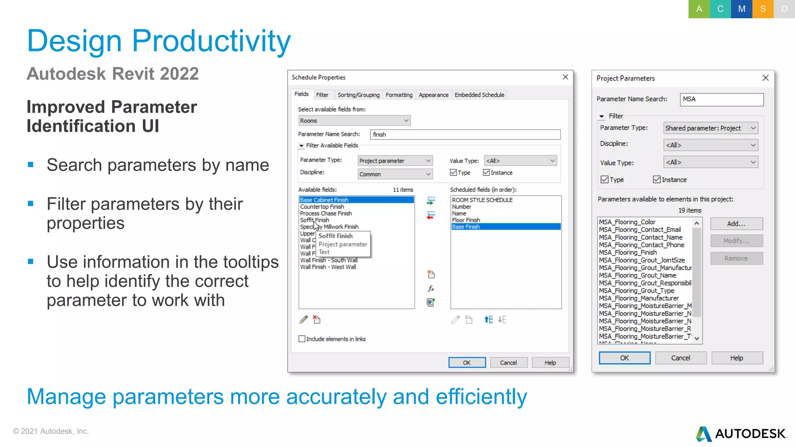The height and width of the screenshot is (447, 795).
Task: Enable Include elements in links
Action: click(x=302, y=339)
